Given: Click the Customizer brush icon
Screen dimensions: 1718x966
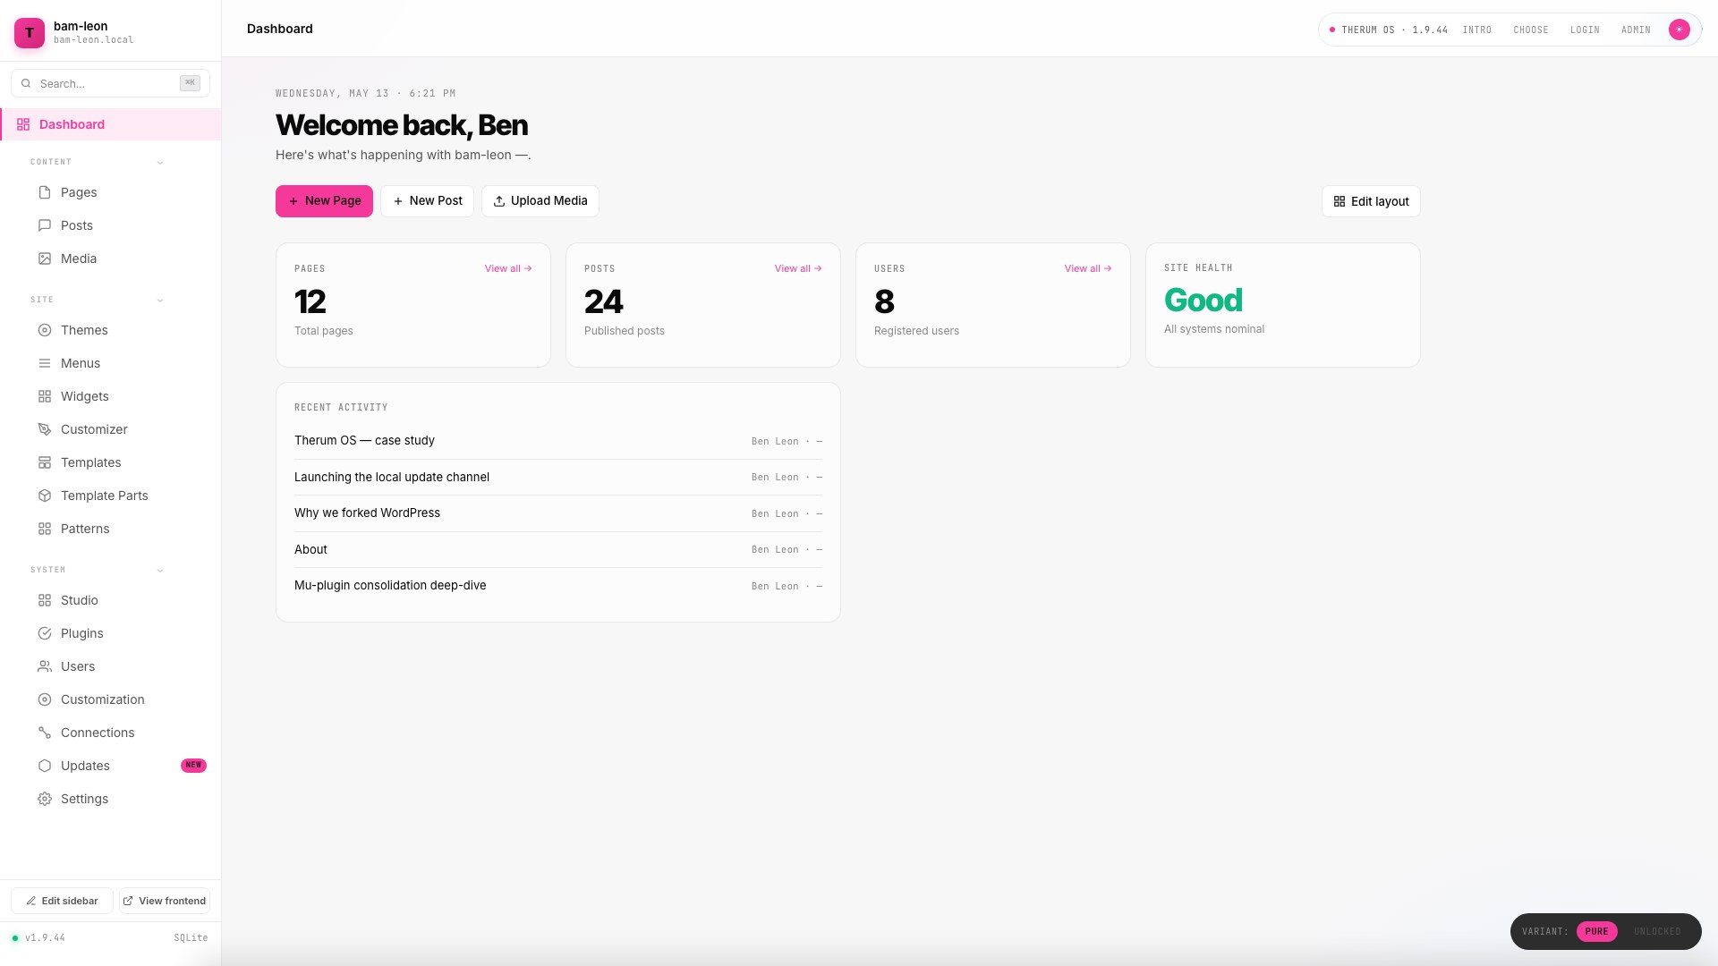Looking at the screenshot, I should click(45, 429).
